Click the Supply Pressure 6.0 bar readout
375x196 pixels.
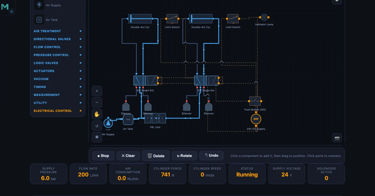click(48, 174)
